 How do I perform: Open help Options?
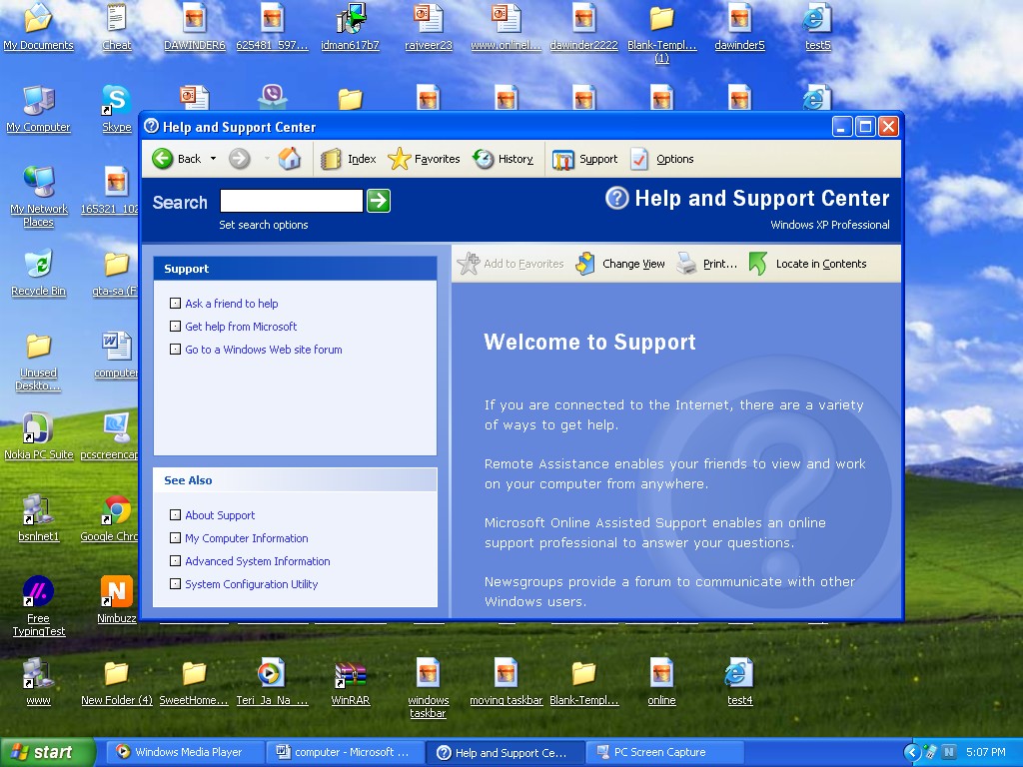(663, 158)
